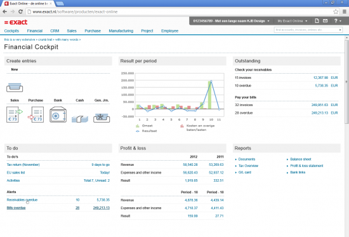Open the Profit & loss statement link

tap(306, 166)
